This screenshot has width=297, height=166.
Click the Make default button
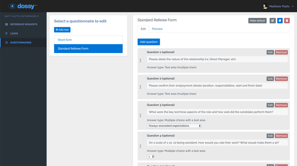click(257, 21)
